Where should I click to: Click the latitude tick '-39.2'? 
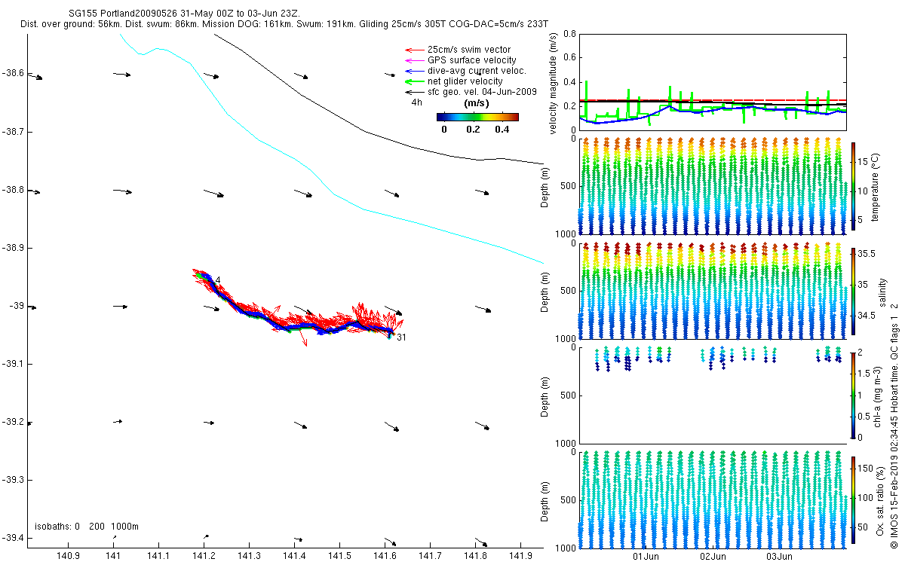click(13, 422)
